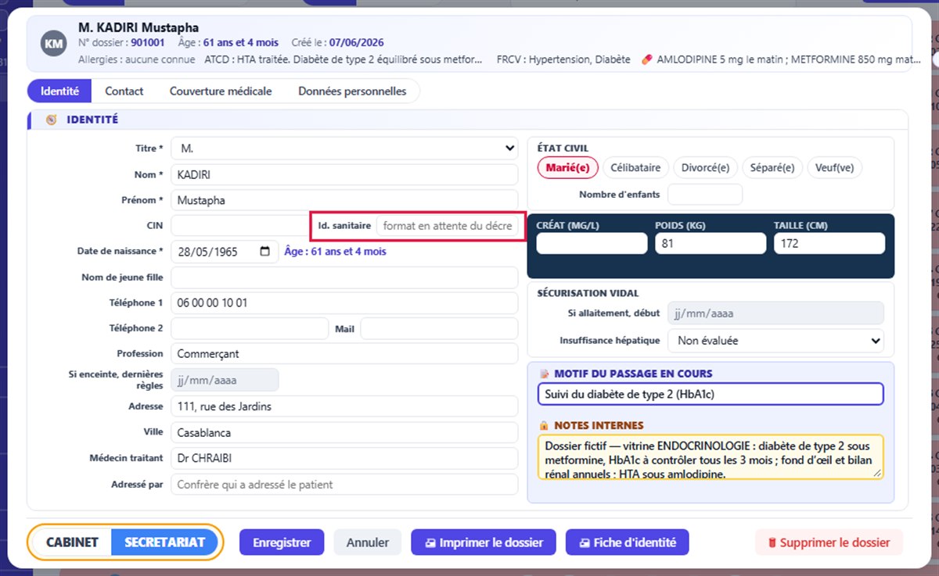Click the Téléphone 1 field
This screenshot has width=939, height=576.
point(344,302)
